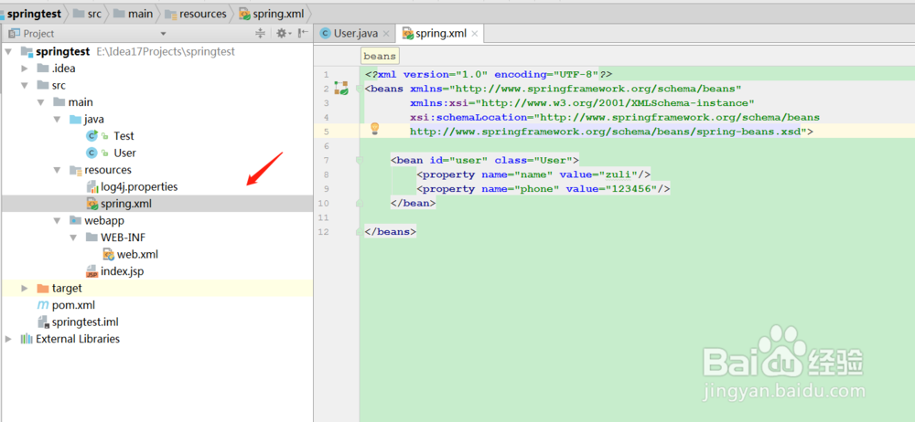Click the User.java tab class icon
This screenshot has height=422, width=915.
click(325, 34)
